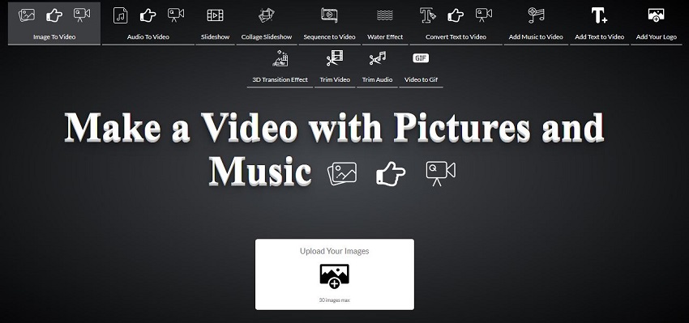Click the 30 images max note
This screenshot has height=323, width=689.
[335, 300]
